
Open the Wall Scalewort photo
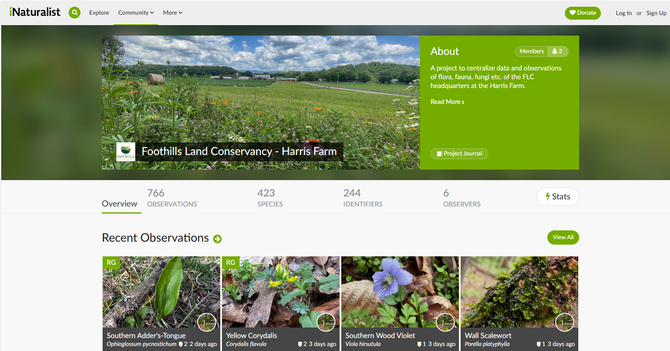519,292
